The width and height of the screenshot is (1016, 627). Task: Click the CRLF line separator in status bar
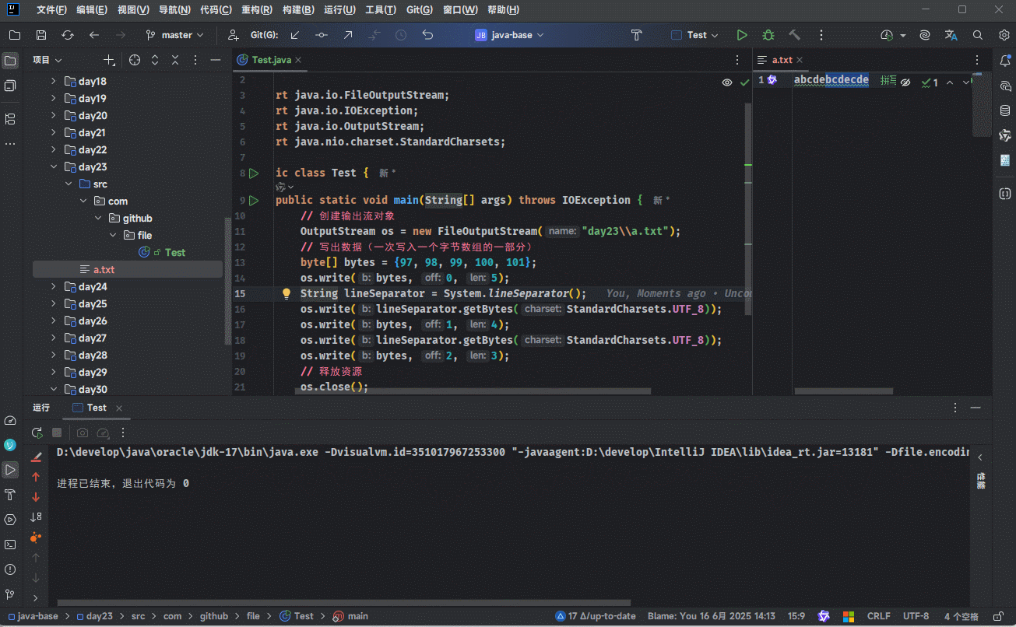tap(878, 616)
